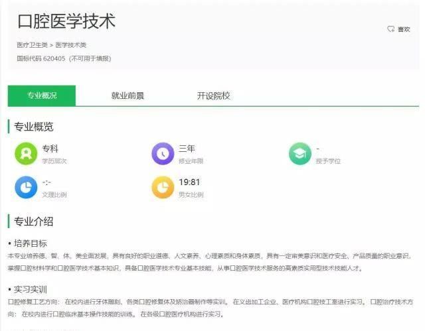Click the 医学技术类 breadcrumb link
This screenshot has width=425, height=331.
coord(71,45)
